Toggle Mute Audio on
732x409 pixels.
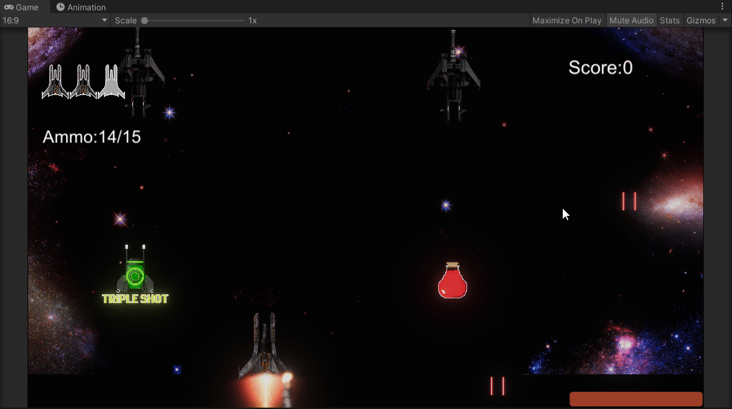tap(631, 20)
